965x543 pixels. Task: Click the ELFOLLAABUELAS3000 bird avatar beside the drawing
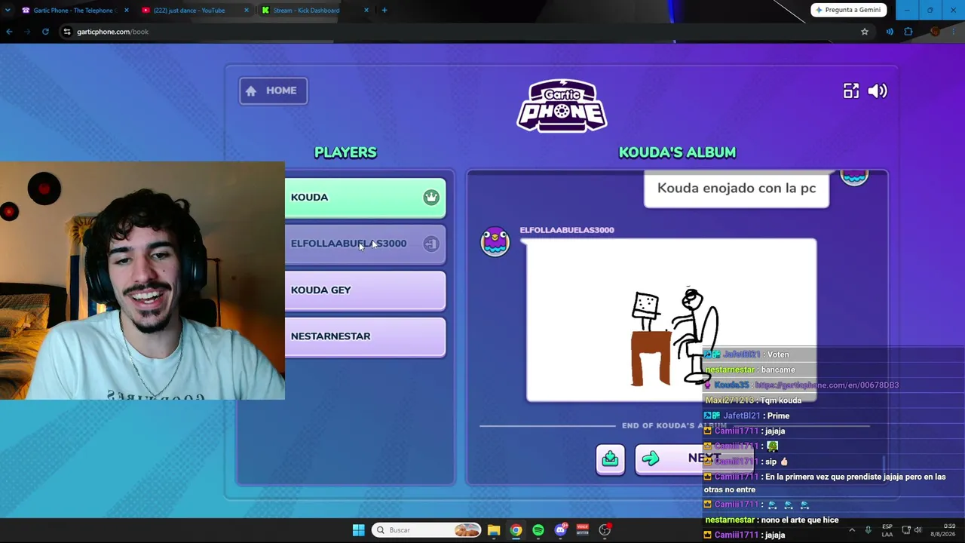coord(495,241)
